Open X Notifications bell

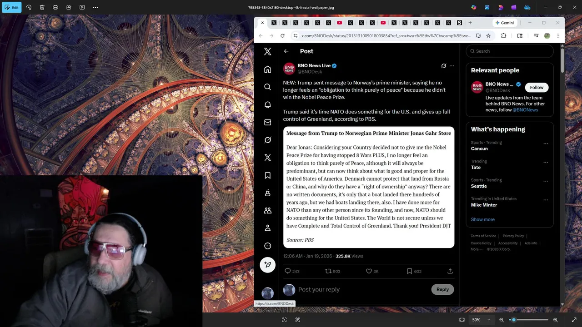click(267, 104)
